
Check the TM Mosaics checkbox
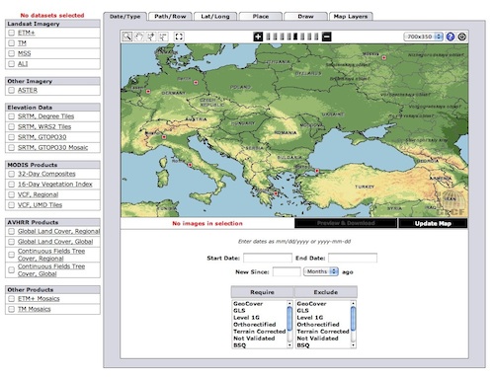coord(12,309)
